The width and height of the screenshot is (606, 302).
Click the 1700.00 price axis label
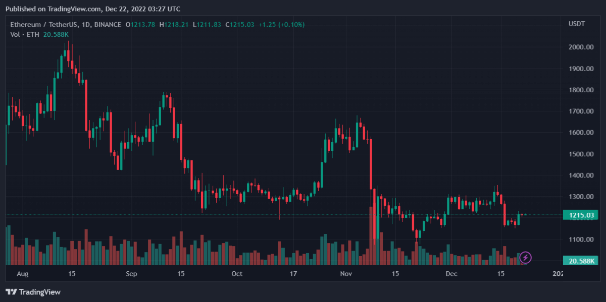(x=580, y=111)
